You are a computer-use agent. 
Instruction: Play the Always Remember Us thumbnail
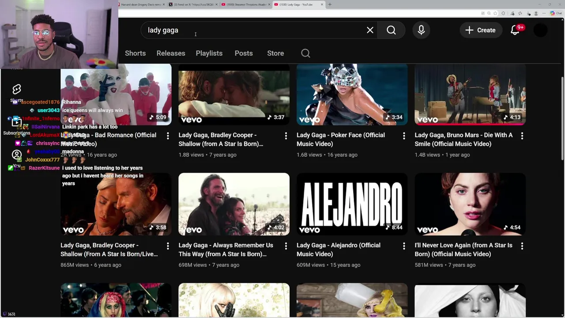234,204
